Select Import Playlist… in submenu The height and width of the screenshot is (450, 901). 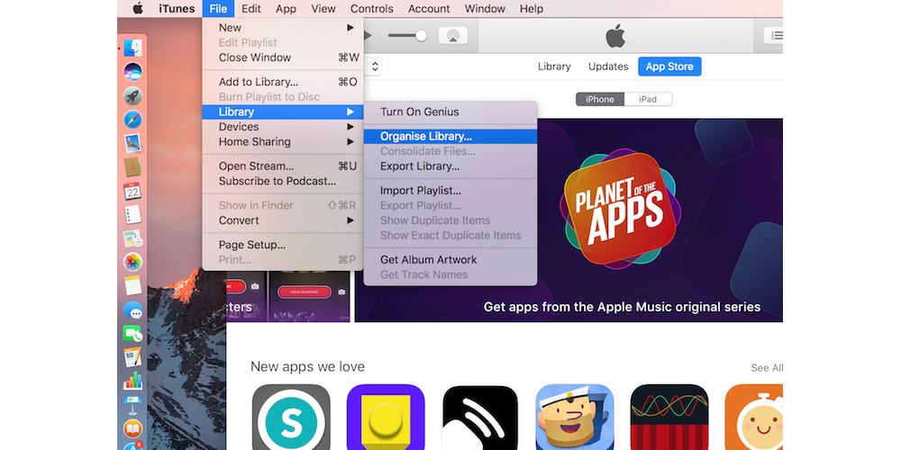point(450,191)
